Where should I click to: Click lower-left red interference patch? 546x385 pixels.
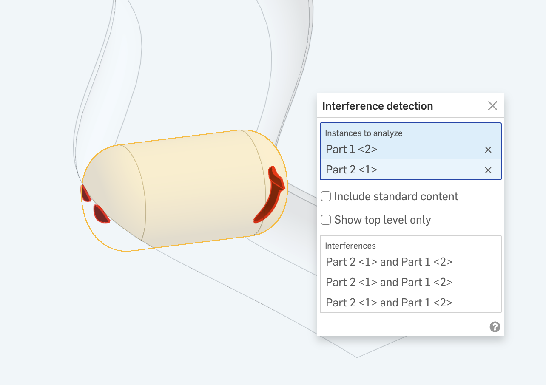point(101,214)
